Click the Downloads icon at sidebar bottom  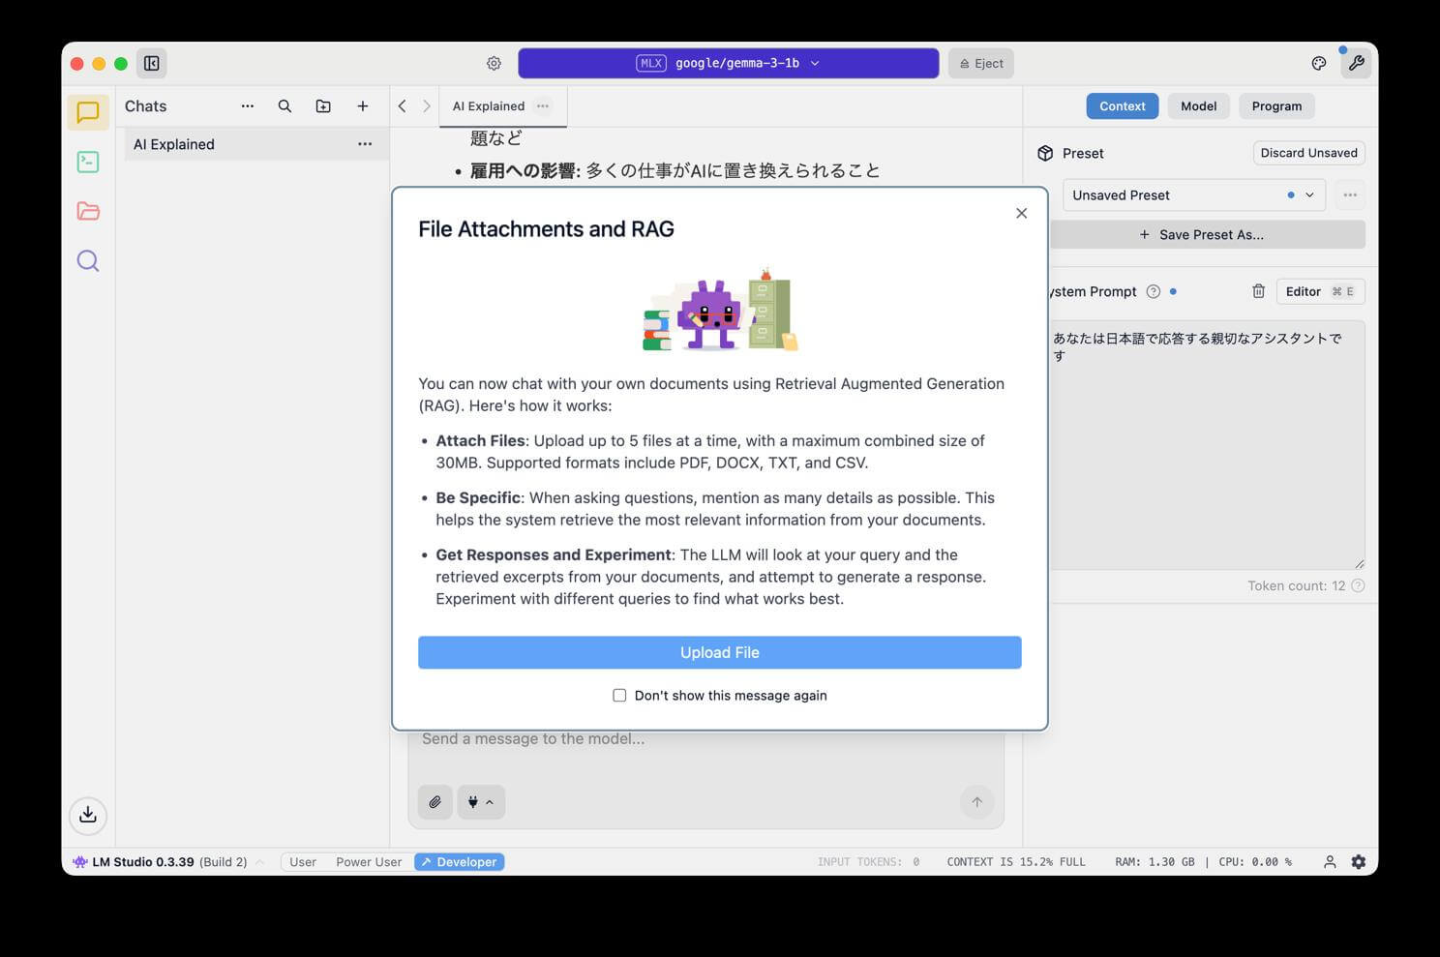click(x=88, y=814)
